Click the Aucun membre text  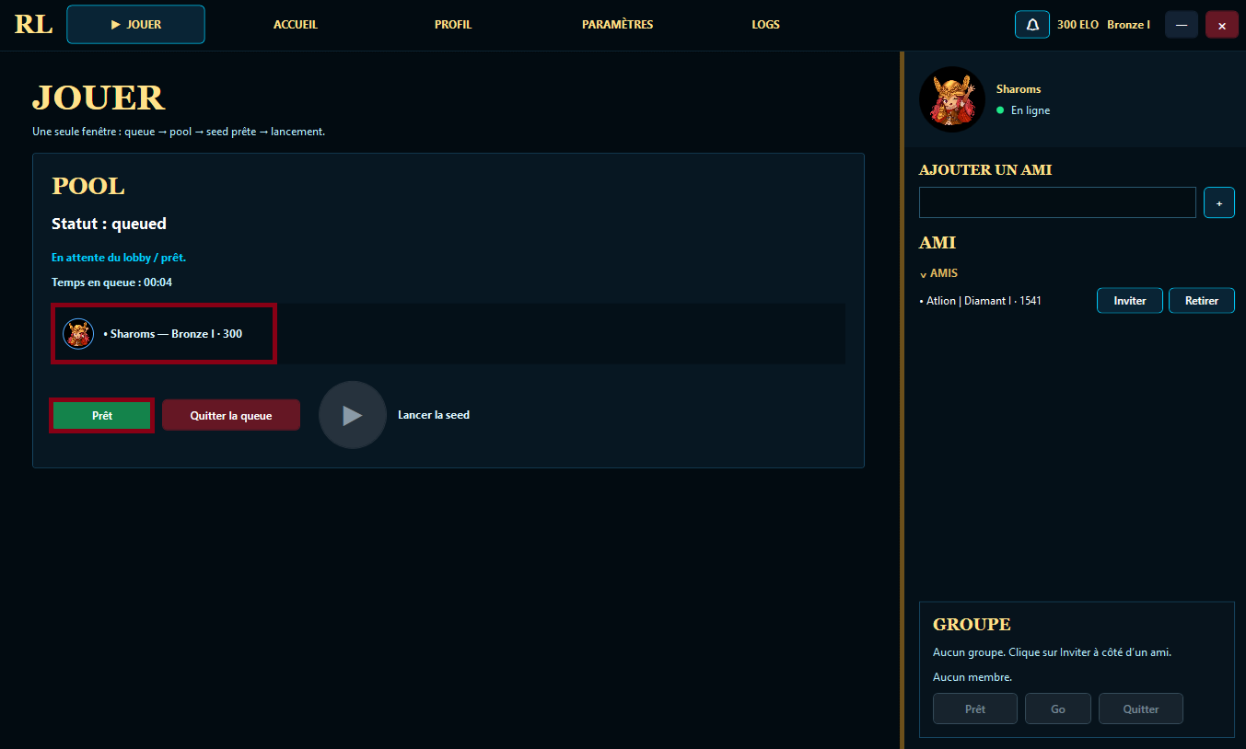[x=972, y=677]
